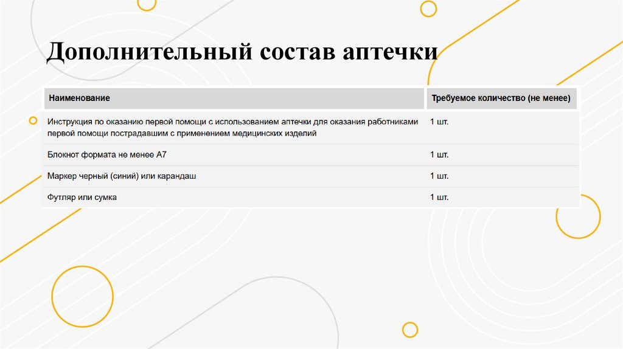Select the 'Маркер черный (синий) или карандаш' cell
This screenshot has height=349, width=623.
(234, 176)
